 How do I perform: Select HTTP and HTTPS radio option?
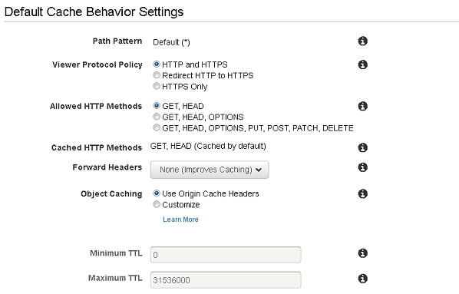point(157,64)
